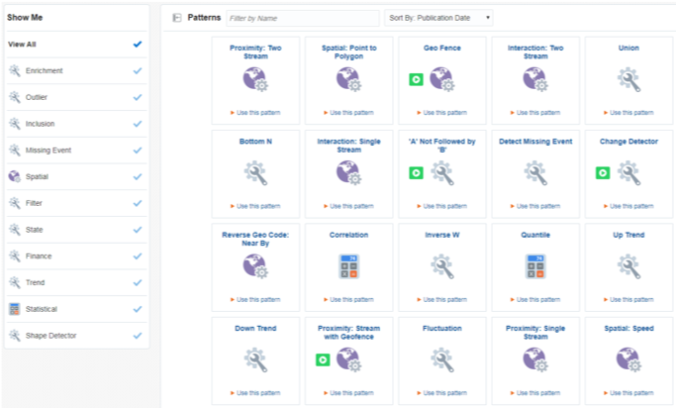Click the Union gear-wrench icon
The image size is (676, 408).
tap(628, 79)
